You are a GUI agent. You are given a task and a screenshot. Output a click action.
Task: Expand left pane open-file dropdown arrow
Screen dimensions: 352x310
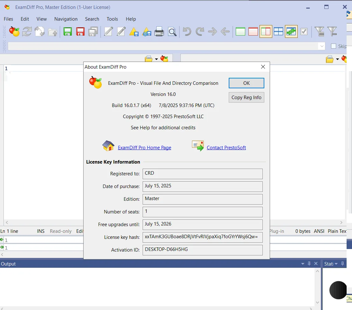click(x=157, y=59)
